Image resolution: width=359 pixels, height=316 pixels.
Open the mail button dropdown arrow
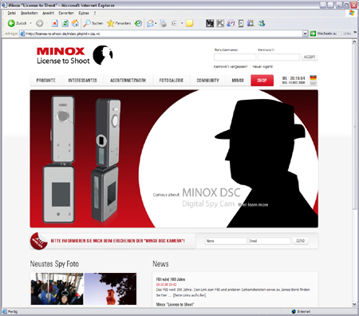click(x=156, y=23)
